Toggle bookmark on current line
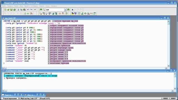178x100 pixels. [x=72, y=10]
